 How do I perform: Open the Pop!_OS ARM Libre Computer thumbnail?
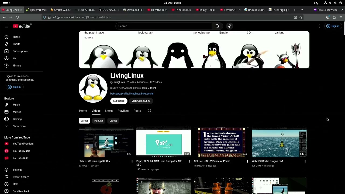164,142
